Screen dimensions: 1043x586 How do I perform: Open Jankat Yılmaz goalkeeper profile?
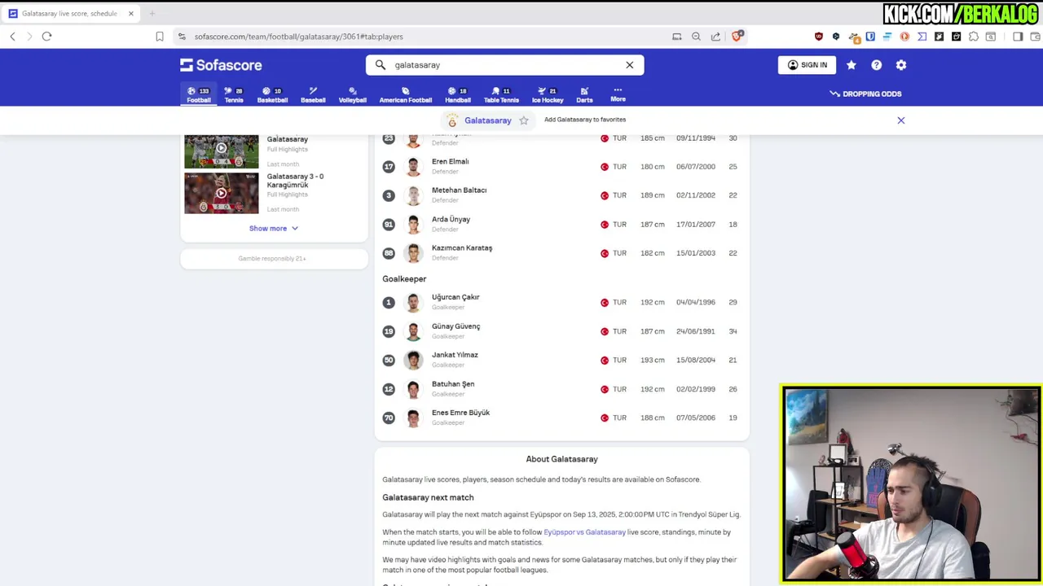(455, 355)
